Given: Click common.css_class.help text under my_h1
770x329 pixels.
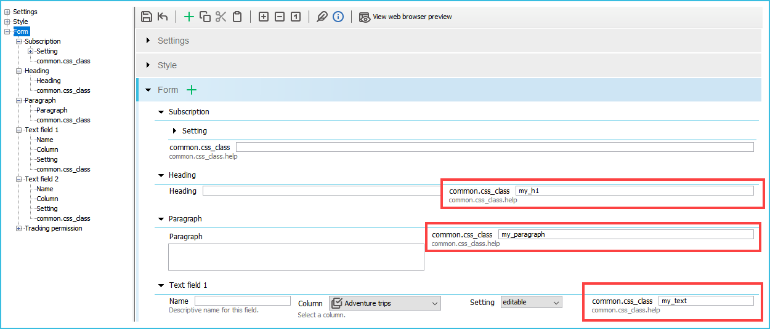Looking at the screenshot, I should point(483,200).
